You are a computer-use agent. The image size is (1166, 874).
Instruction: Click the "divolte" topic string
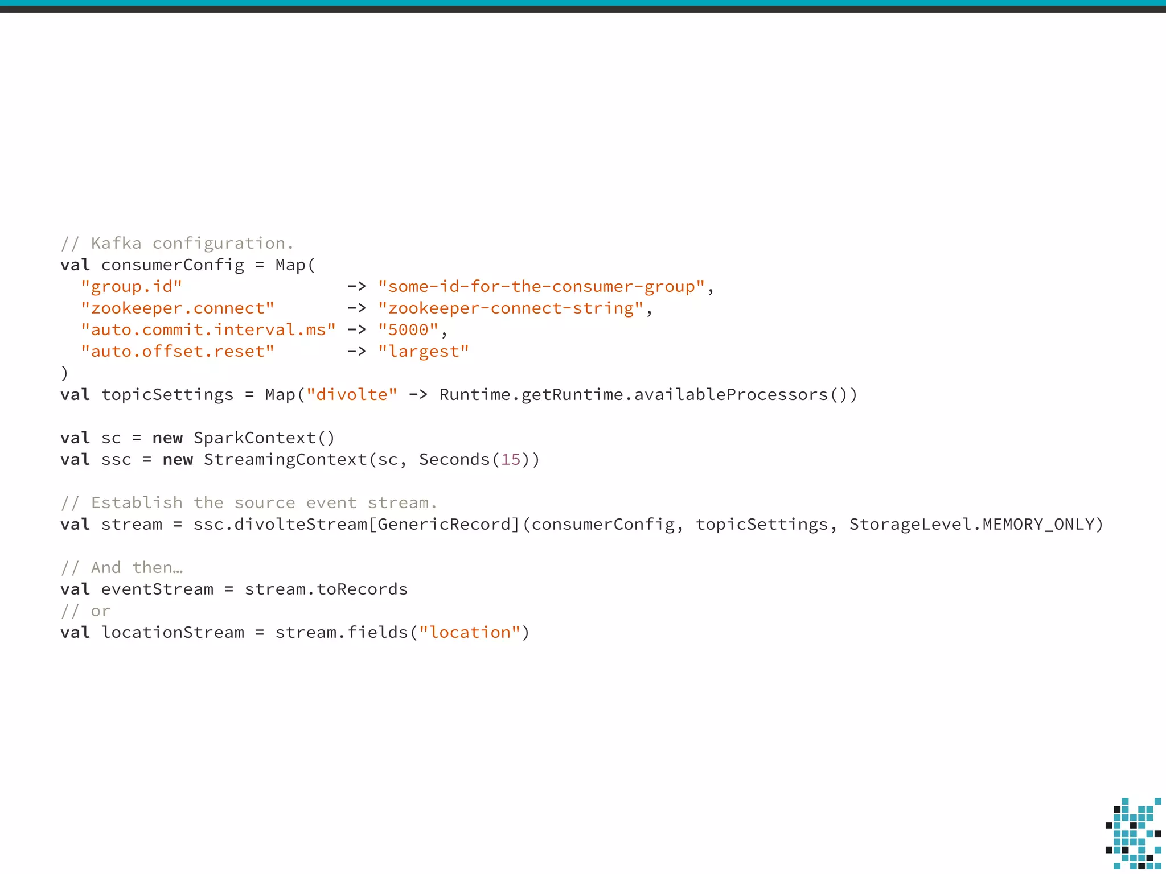(352, 395)
